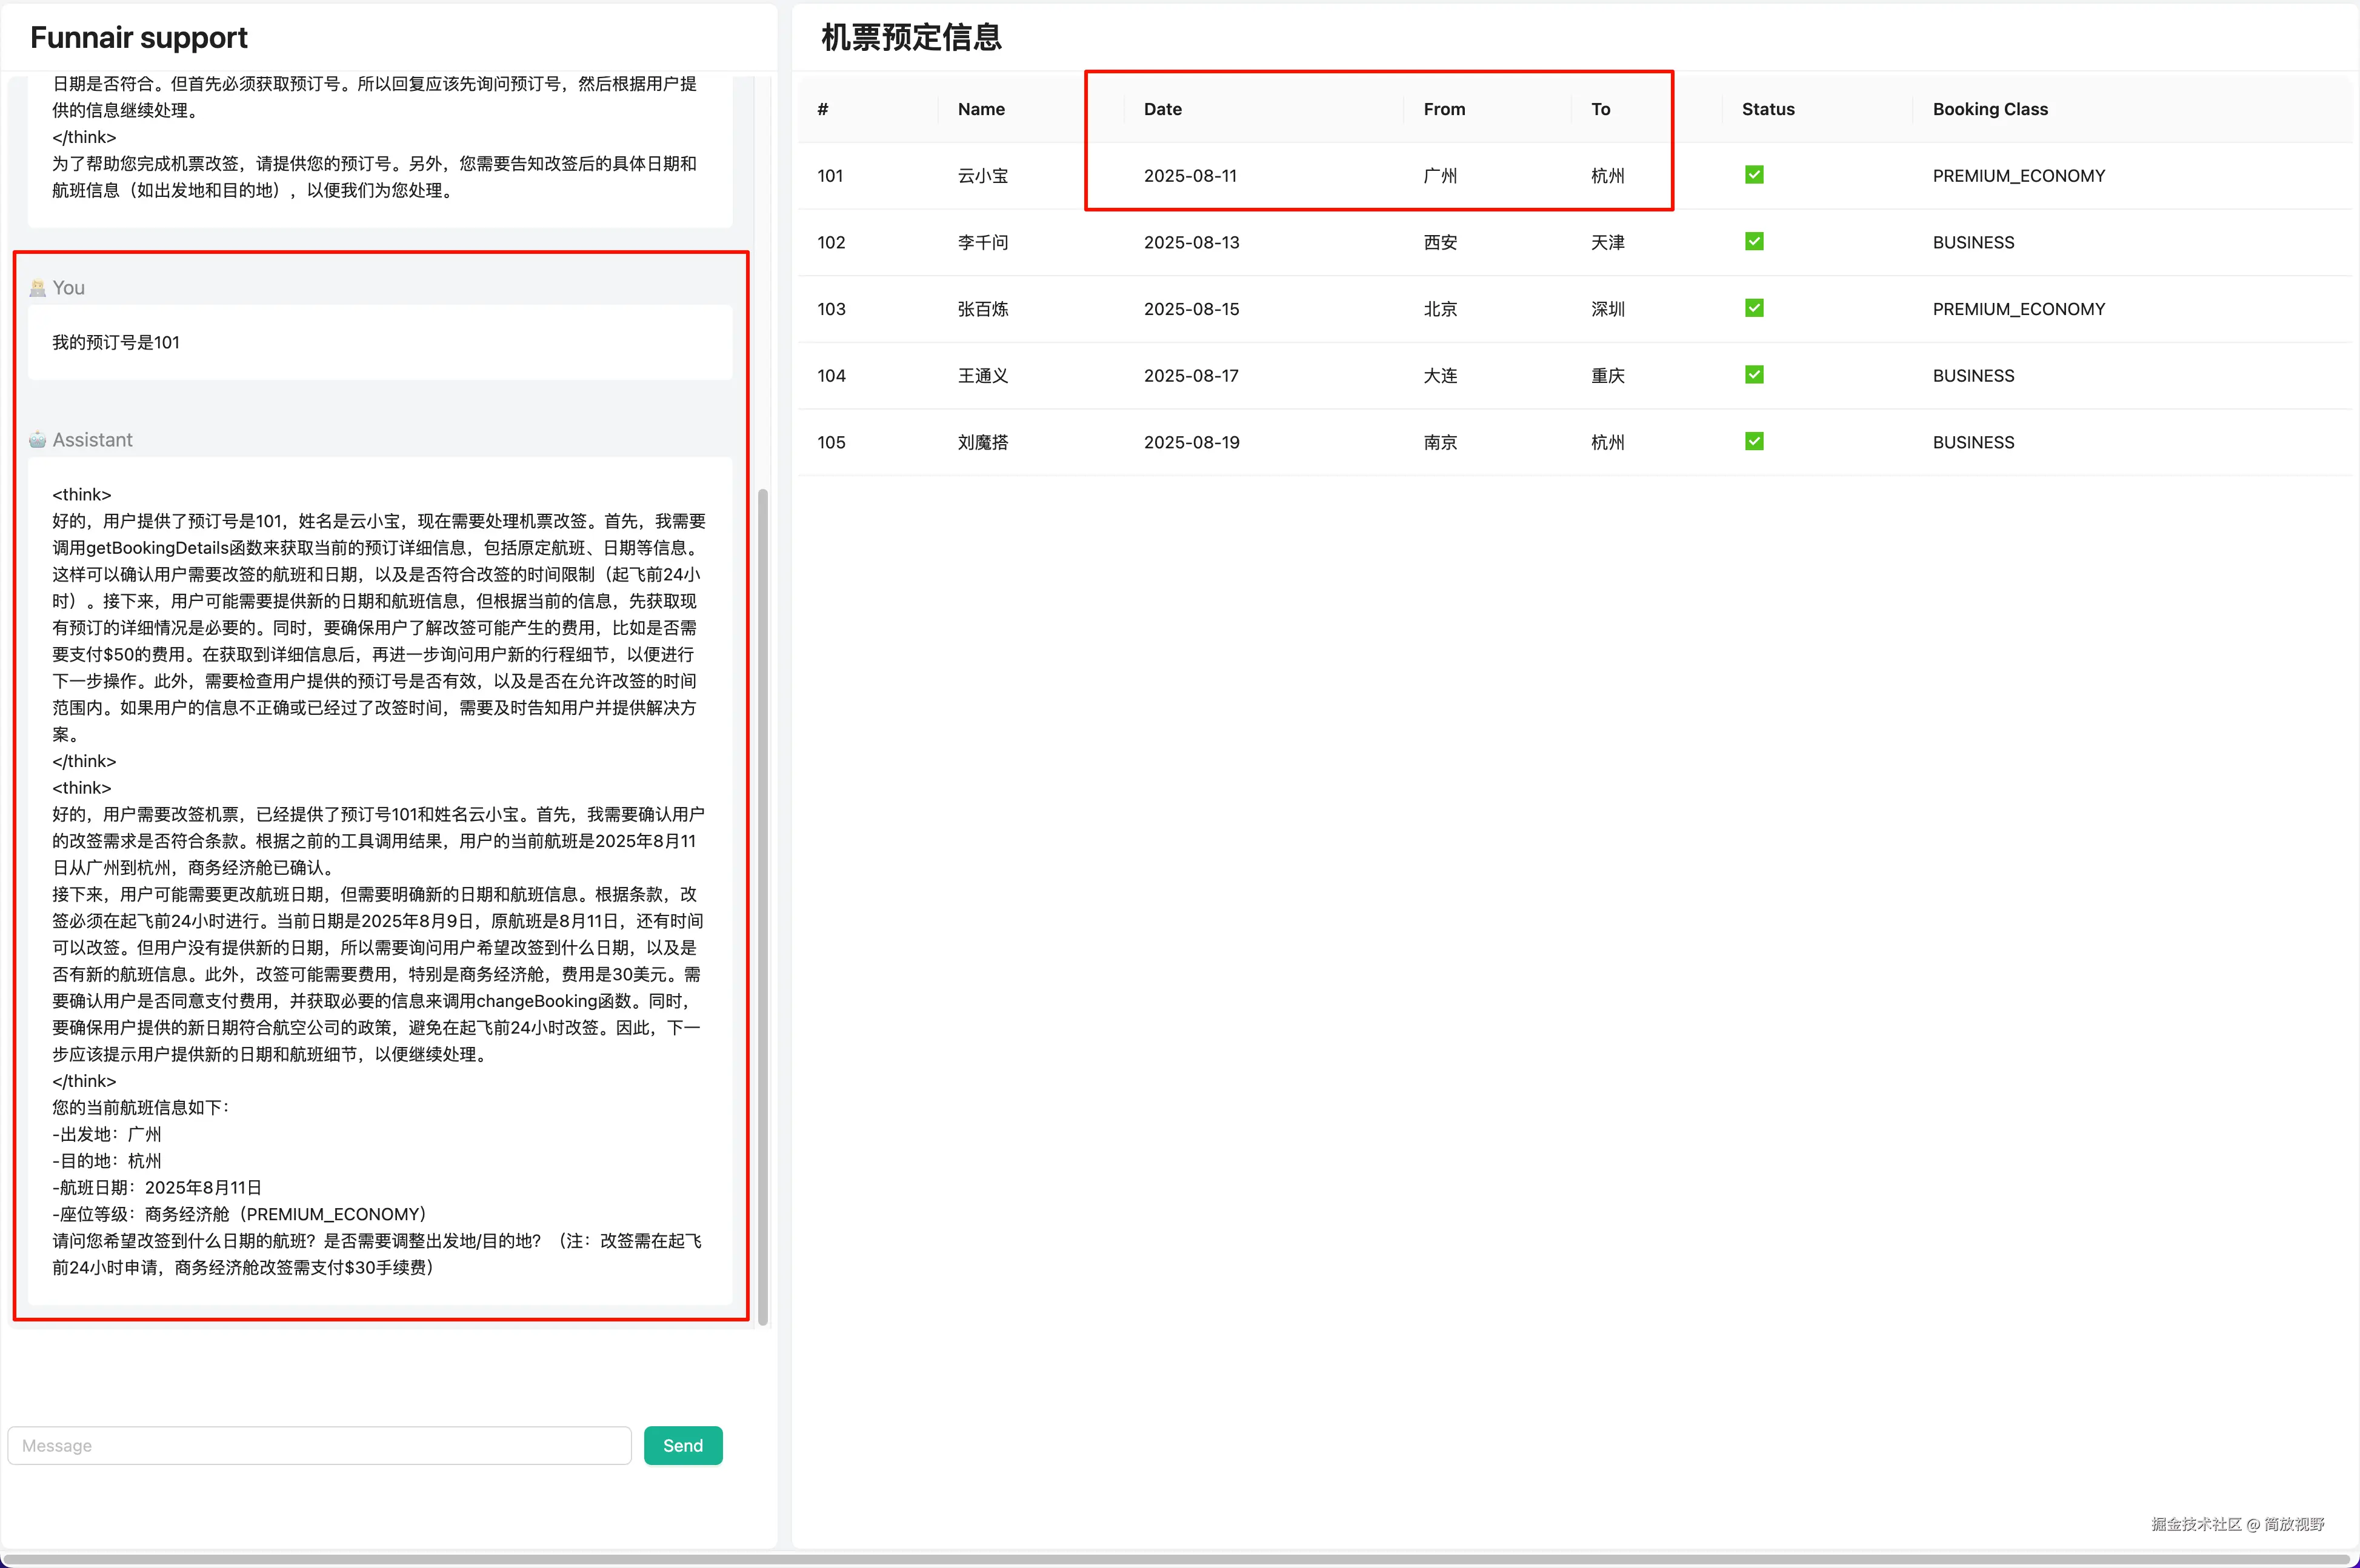Click the Name column header
Viewport: 2360px width, 1568px height.
(x=981, y=109)
